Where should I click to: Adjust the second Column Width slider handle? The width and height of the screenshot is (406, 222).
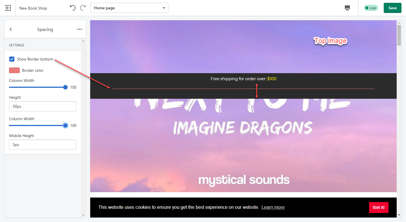(x=65, y=125)
